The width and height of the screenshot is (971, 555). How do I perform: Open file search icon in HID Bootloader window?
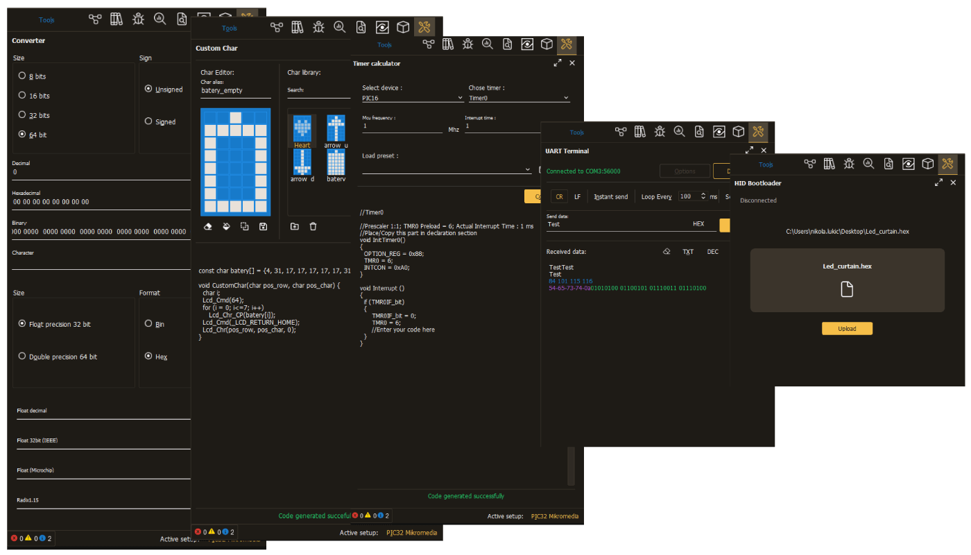point(888,164)
